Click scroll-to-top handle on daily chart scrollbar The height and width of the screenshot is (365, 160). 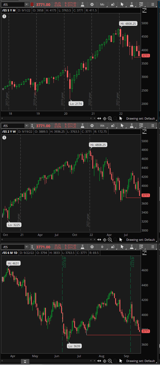[x=25, y=361]
